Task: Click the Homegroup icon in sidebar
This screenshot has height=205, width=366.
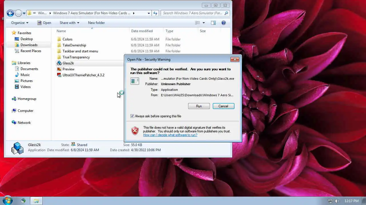Action: point(14,99)
